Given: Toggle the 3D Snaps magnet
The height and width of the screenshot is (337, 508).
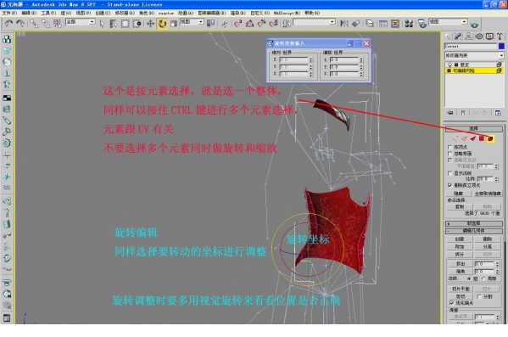Looking at the screenshot, I should click(x=237, y=24).
